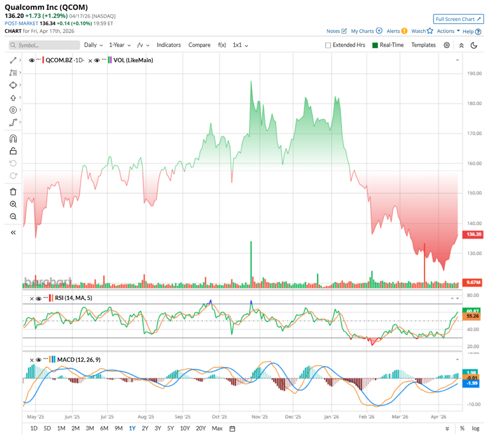Remove the MACD (12, 26, 9) study

32,360
